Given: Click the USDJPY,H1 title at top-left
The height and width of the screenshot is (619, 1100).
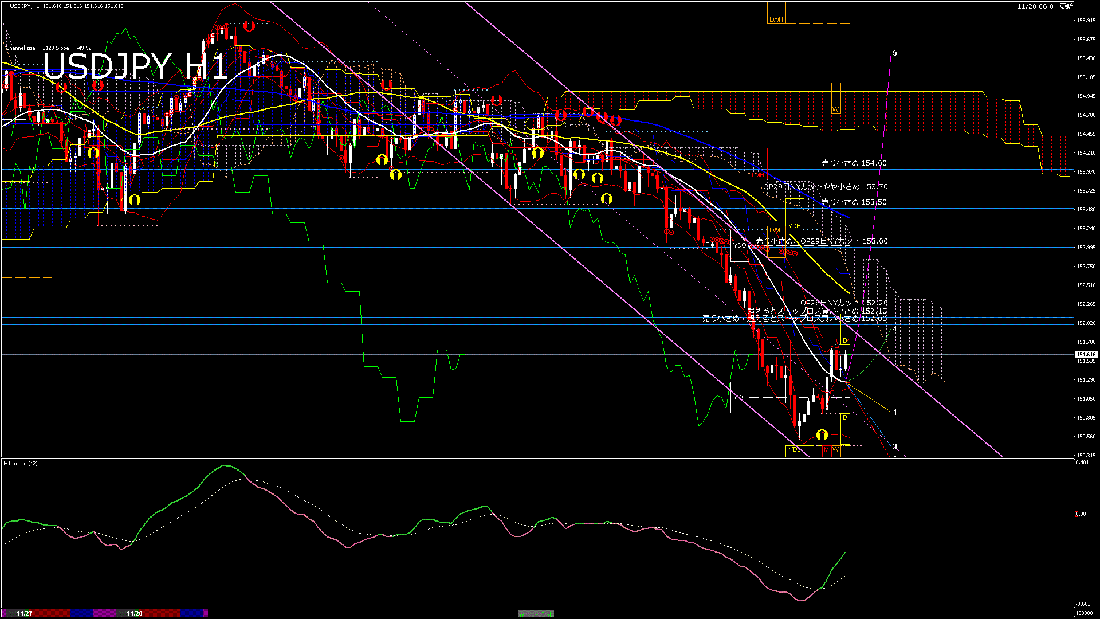Looking at the screenshot, I should click(x=25, y=6).
